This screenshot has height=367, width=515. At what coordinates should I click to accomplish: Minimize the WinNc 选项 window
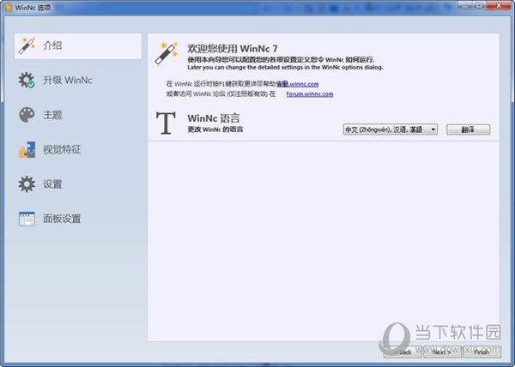pos(464,5)
